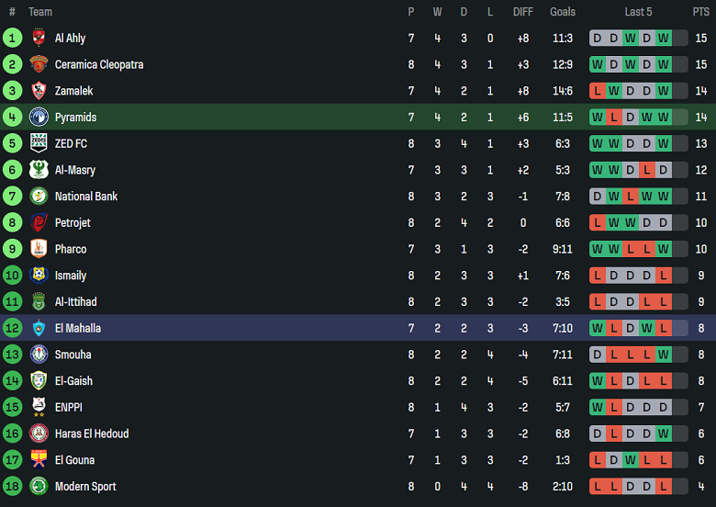Click Al Ahly's most recent win badge
Image resolution: width=716 pixels, height=507 pixels.
pos(663,39)
